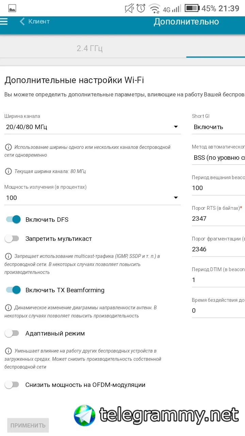The width and height of the screenshot is (245, 436).
Task: Tap info icon under TX Beamforming
Action: [x=8, y=308]
